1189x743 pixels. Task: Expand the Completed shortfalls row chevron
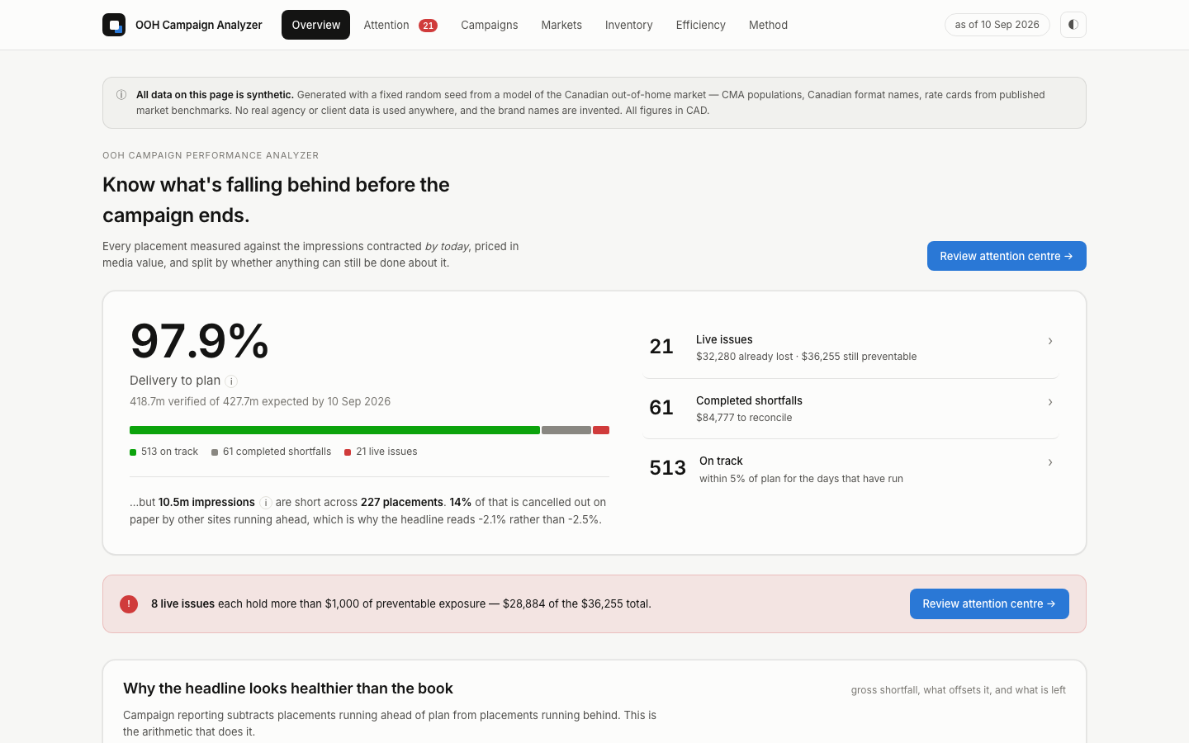pyautogui.click(x=1050, y=402)
